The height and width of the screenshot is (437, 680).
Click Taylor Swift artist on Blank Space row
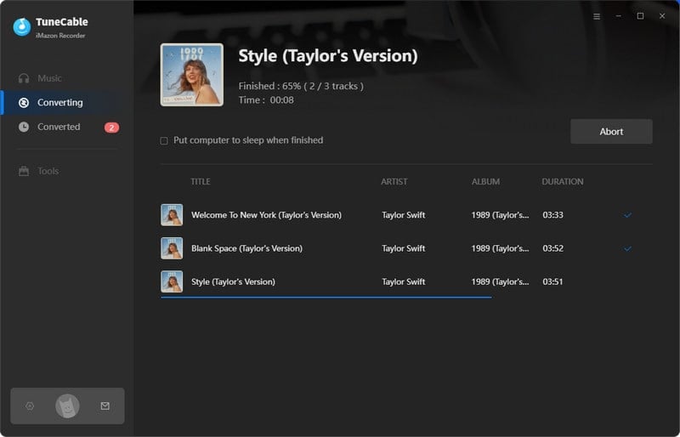(x=403, y=248)
